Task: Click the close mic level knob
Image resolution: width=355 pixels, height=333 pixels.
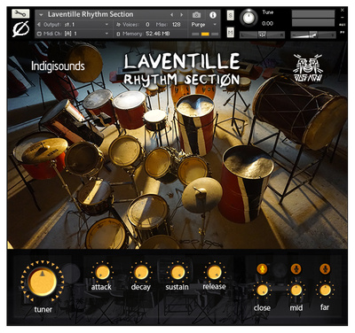Action: tap(262, 290)
